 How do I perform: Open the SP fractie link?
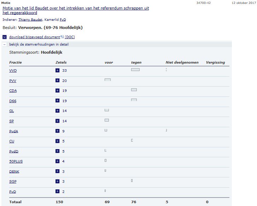[x=11, y=121]
